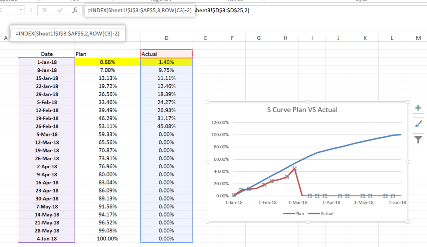Select the 45.08% actual value
Image resolution: width=427 pixels, height=247 pixels.
[x=166, y=126]
